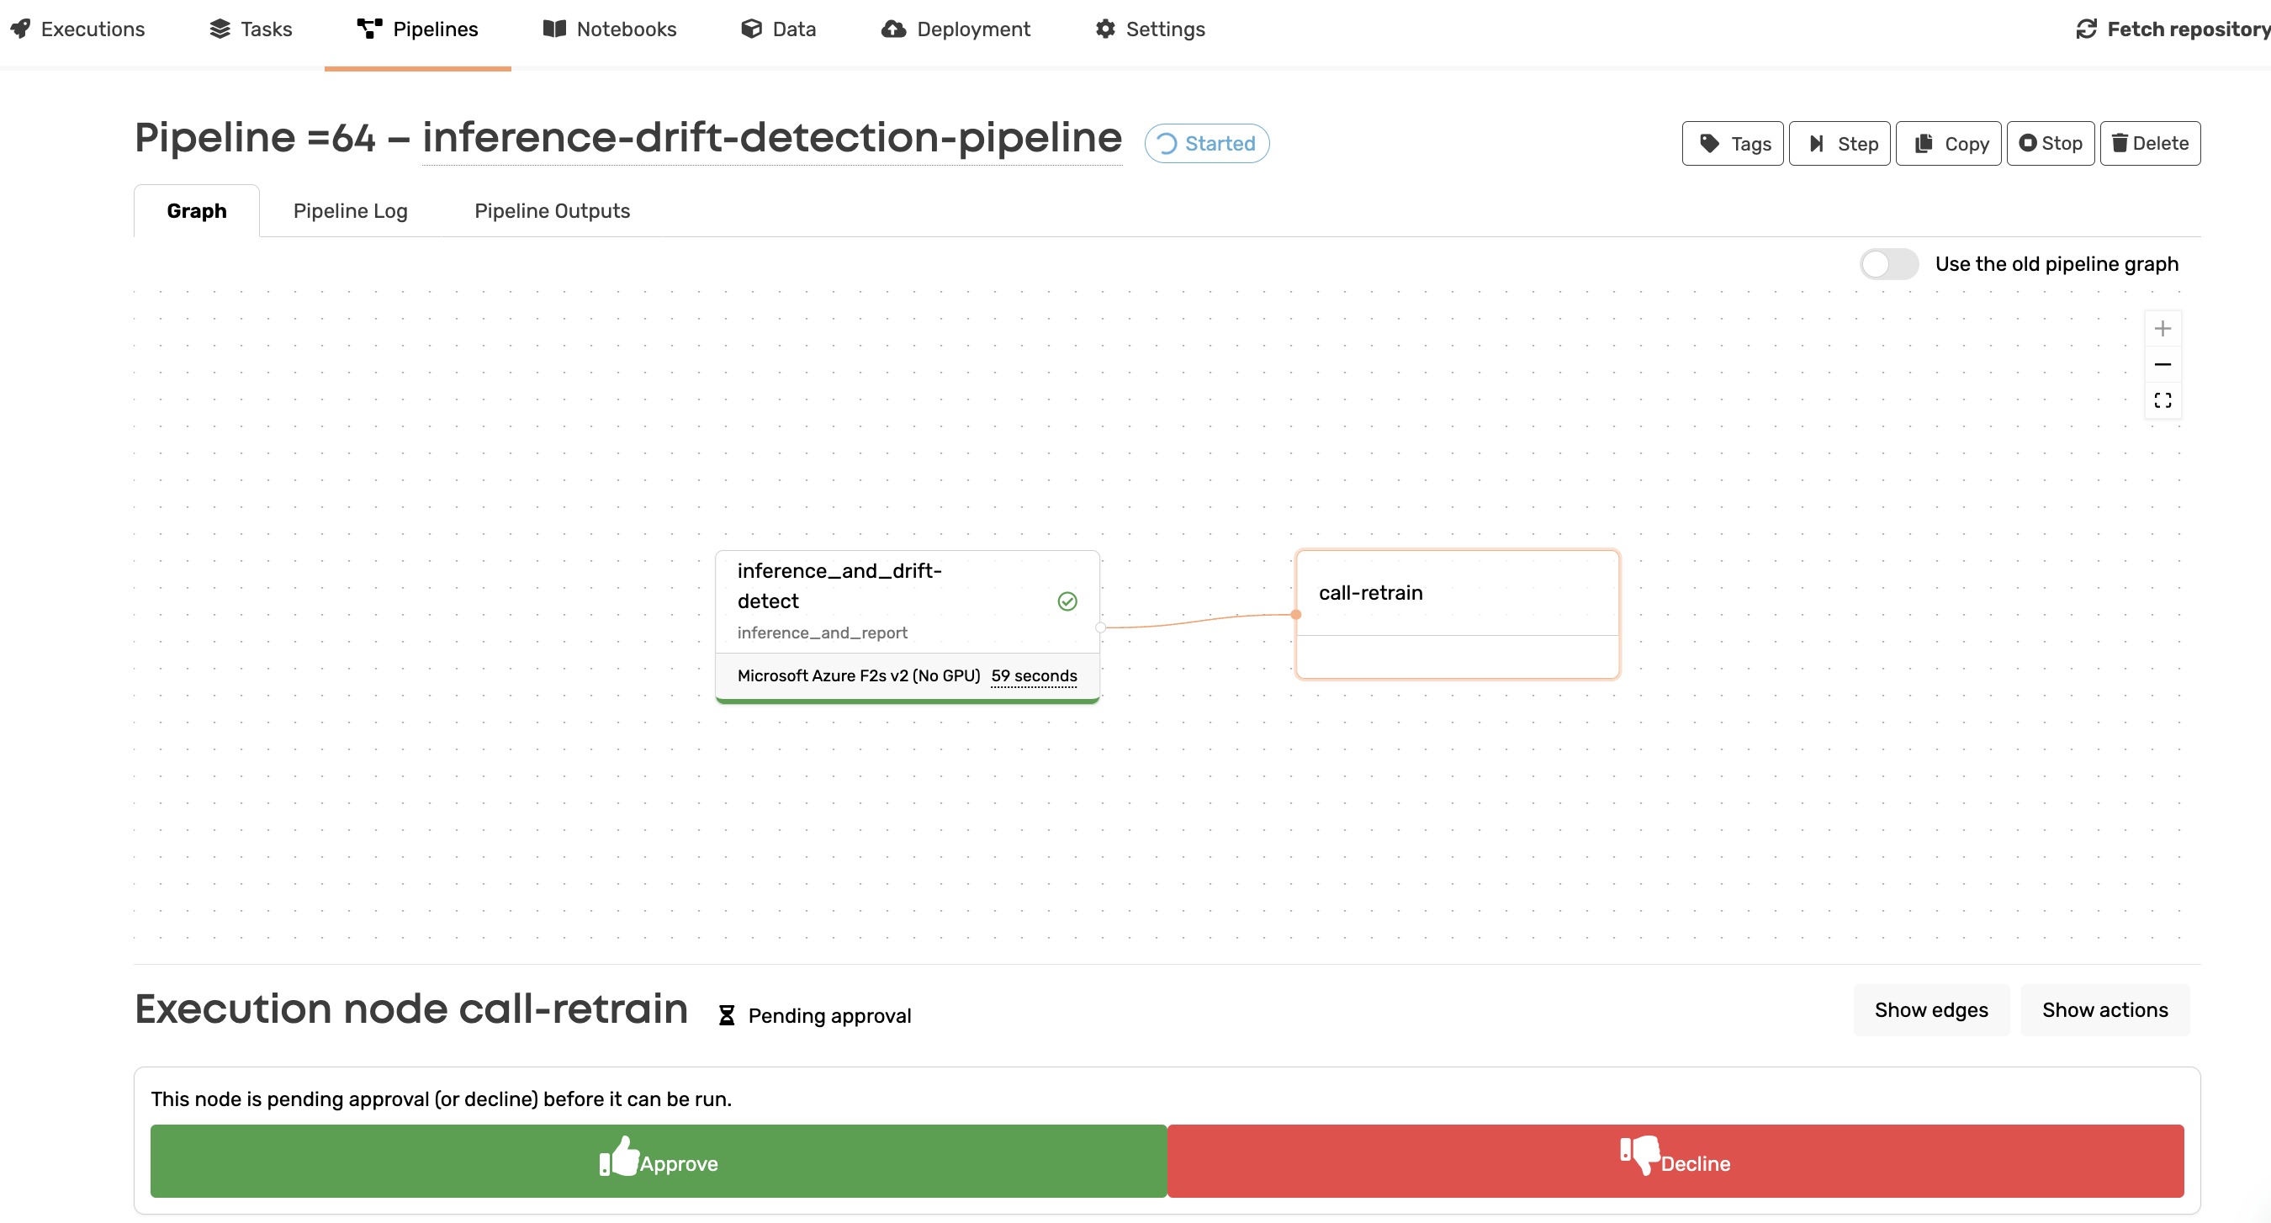Open project Settings
The image size is (2271, 1223).
(x=1150, y=29)
